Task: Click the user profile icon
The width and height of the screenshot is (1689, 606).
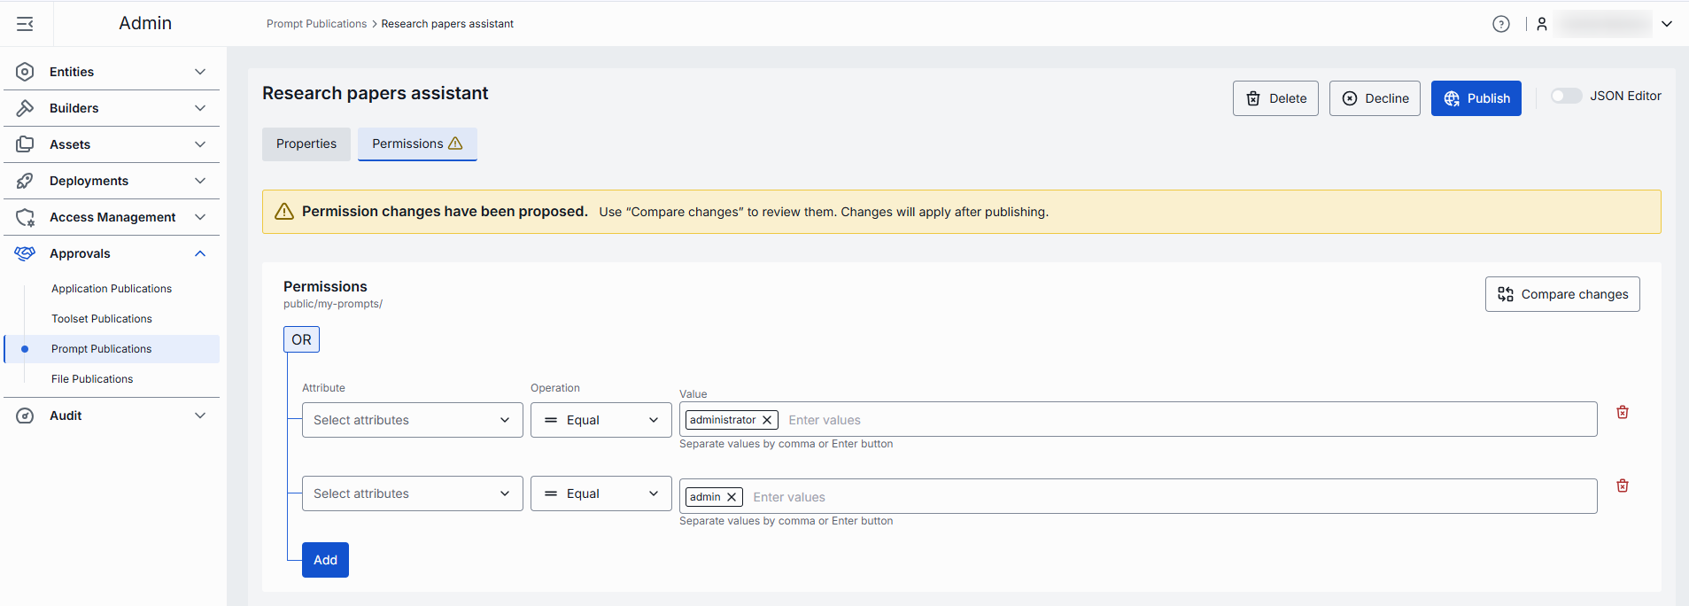Action: (x=1542, y=24)
